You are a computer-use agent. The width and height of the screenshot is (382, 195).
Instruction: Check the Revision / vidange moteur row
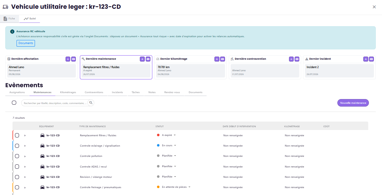point(17,177)
